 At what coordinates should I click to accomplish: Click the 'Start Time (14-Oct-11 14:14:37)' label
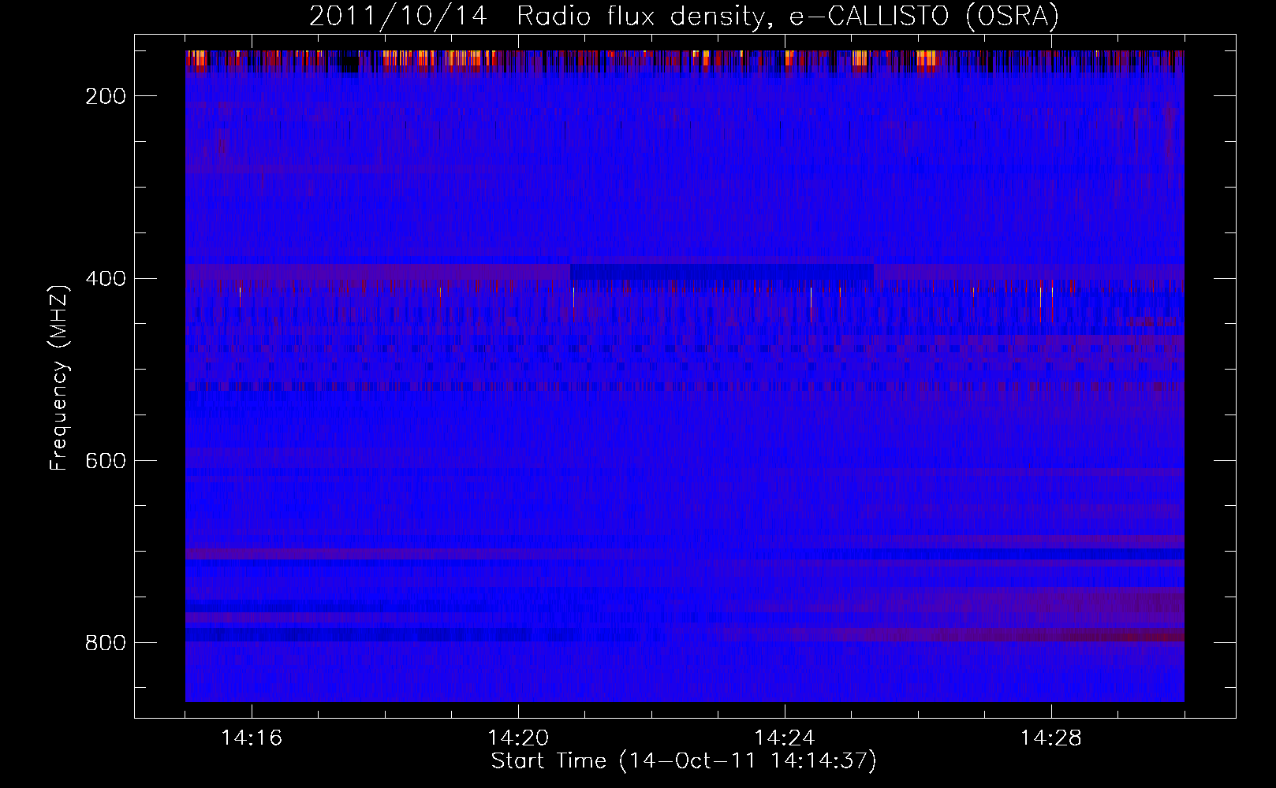tap(684, 761)
